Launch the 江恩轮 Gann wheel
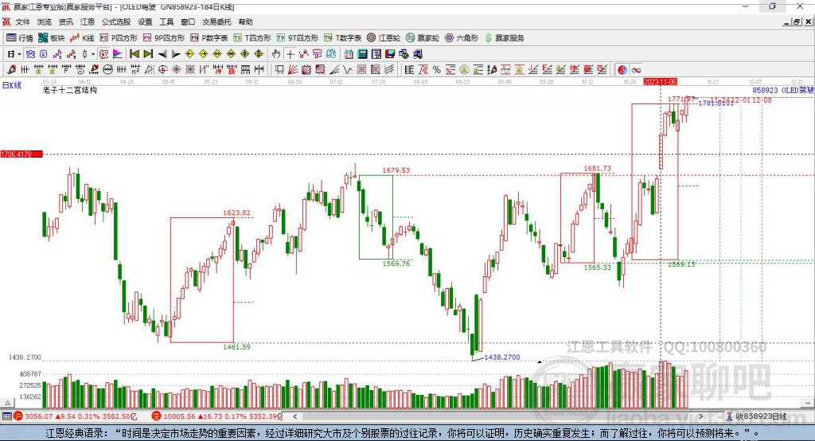Image resolution: width=815 pixels, height=441 pixels. 384,38
